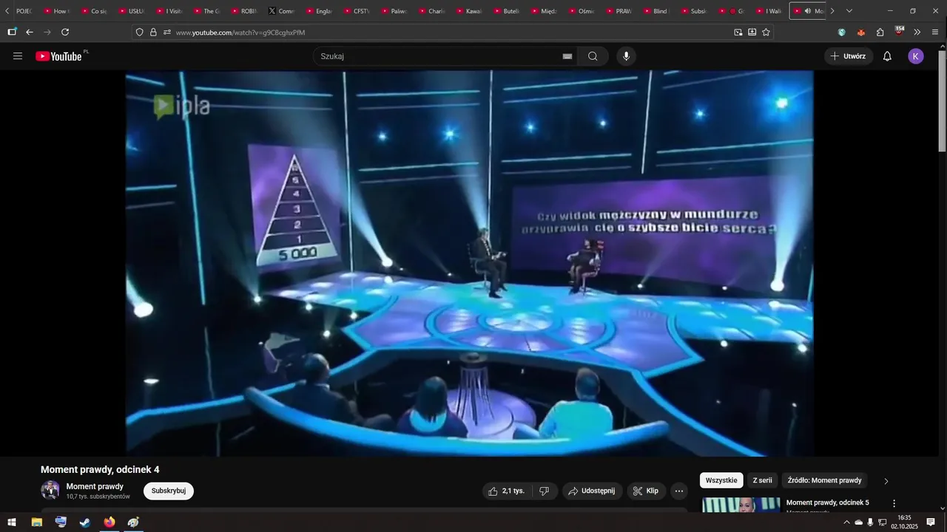Create a clip with Klip button
Screen dimensions: 947x532
click(x=647, y=491)
